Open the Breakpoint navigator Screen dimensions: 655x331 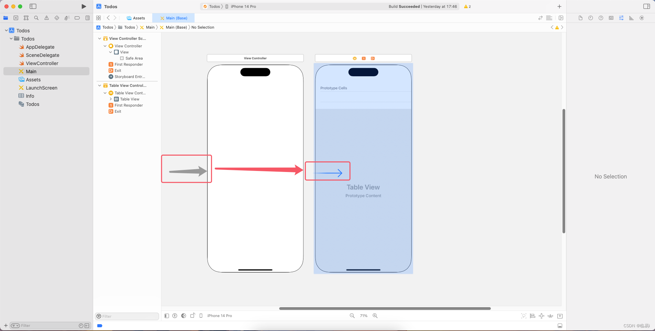77,18
